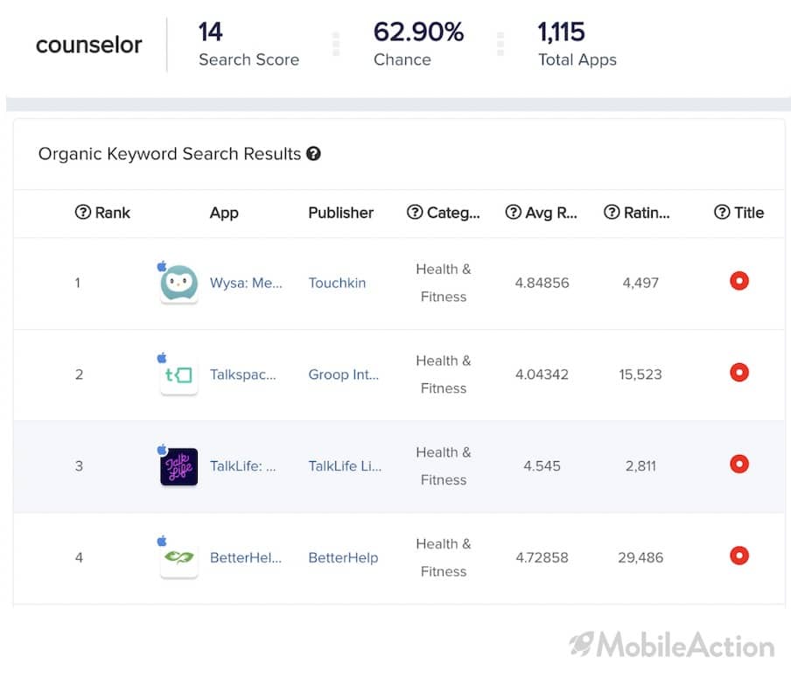The height and width of the screenshot is (693, 791).
Task: Click the Search Score value 14
Action: pos(210,31)
